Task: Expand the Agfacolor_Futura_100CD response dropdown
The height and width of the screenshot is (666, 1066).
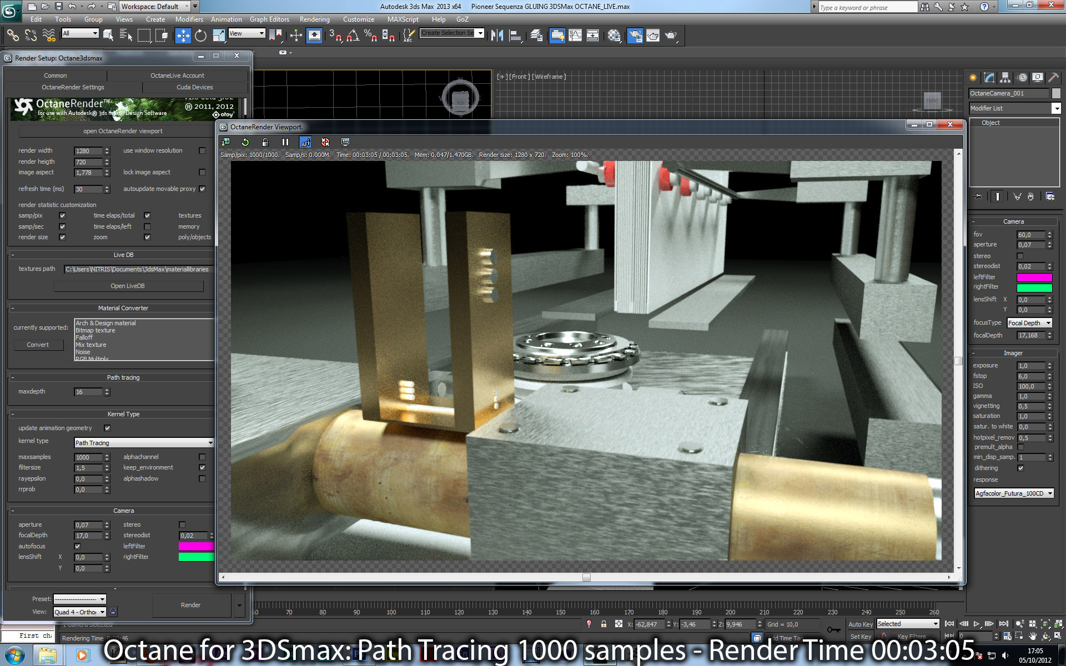Action: 1014,493
